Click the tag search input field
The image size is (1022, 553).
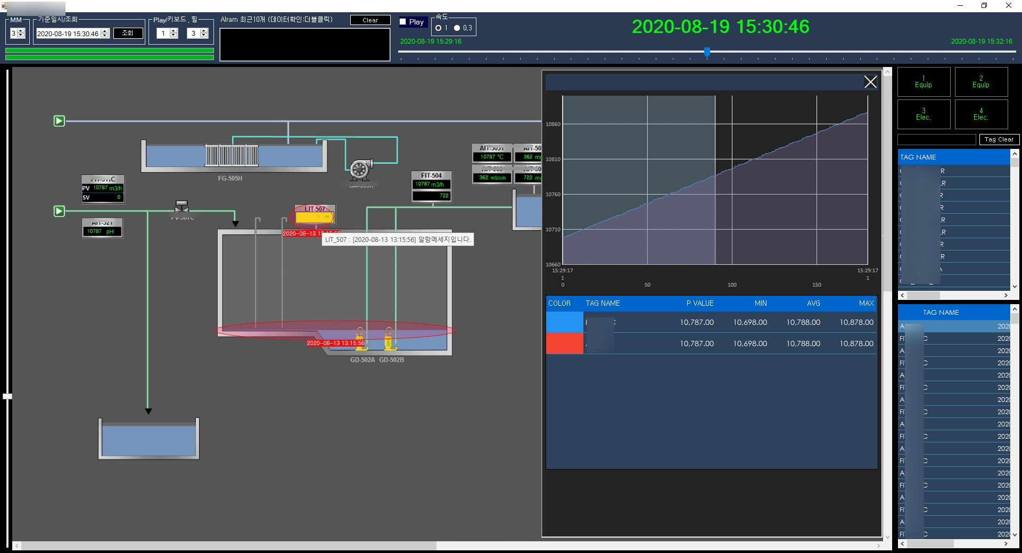937,139
